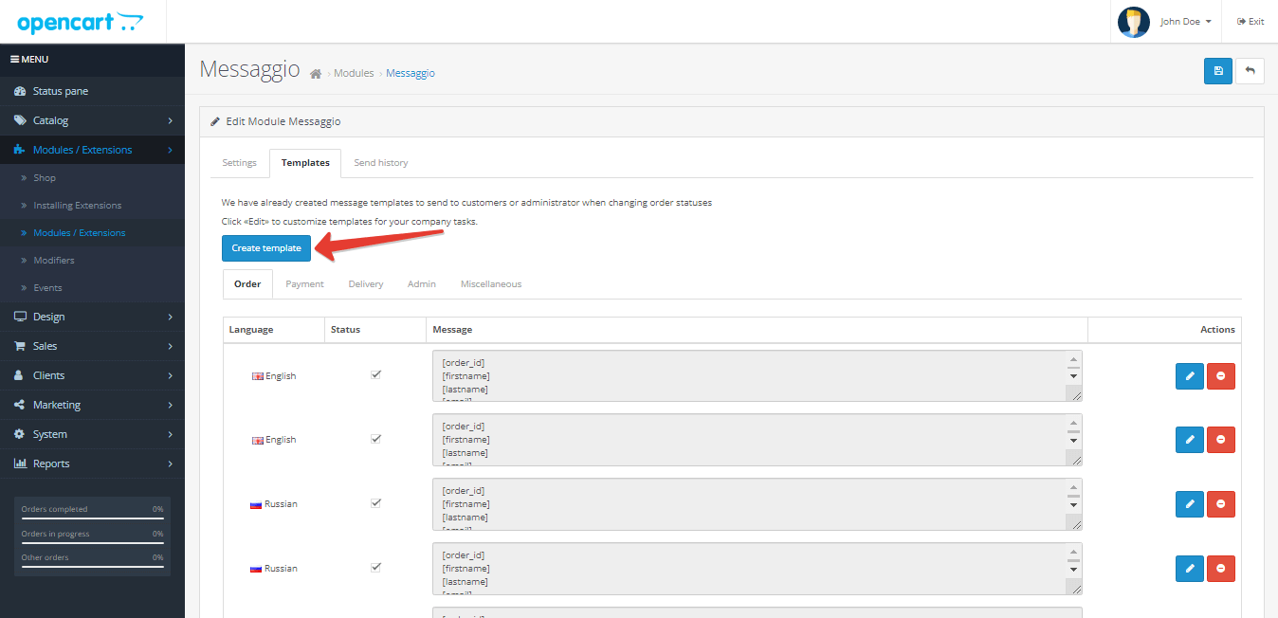The height and width of the screenshot is (618, 1278).
Task: Click scrollbar of first Russian message textarea
Action: point(1073,497)
